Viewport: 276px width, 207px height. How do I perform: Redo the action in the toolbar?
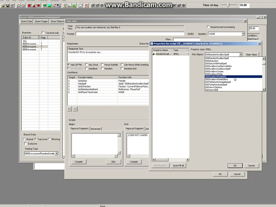coord(23,6)
